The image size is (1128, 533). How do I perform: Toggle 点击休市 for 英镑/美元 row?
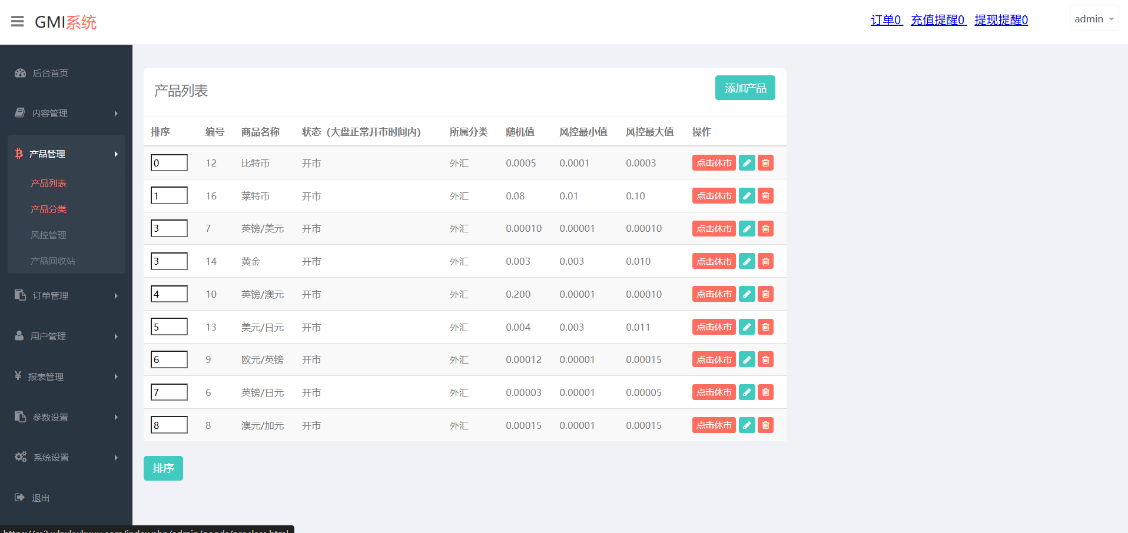click(714, 229)
